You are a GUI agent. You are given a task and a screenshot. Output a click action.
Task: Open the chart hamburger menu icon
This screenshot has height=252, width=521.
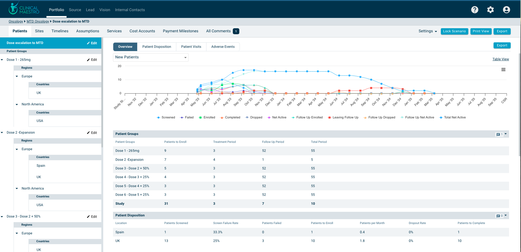pos(503,70)
